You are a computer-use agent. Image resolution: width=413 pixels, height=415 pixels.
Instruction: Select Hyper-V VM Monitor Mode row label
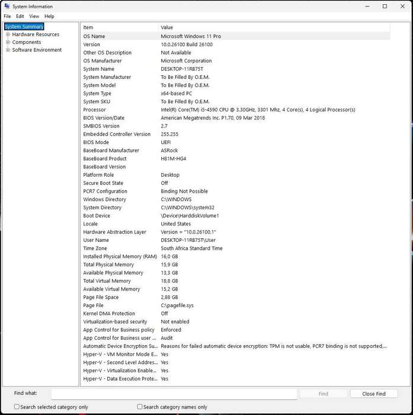click(120, 354)
